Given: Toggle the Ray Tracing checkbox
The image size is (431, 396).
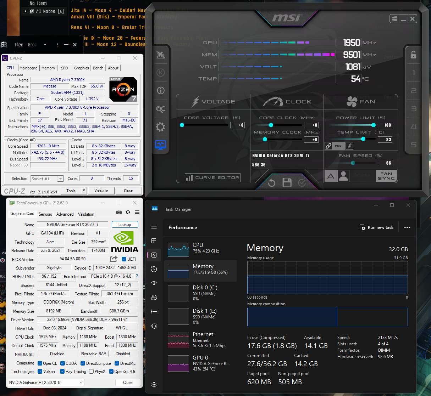Looking at the screenshot, I should pyautogui.click(x=62, y=372).
